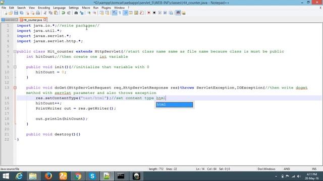
Task: Toggle Word Wrap toolbar button
Action: click(115, 13)
